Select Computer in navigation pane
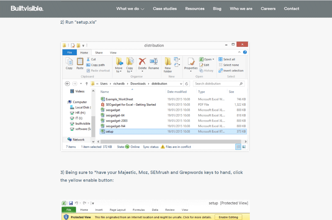332x220 pixels. tap(77, 102)
